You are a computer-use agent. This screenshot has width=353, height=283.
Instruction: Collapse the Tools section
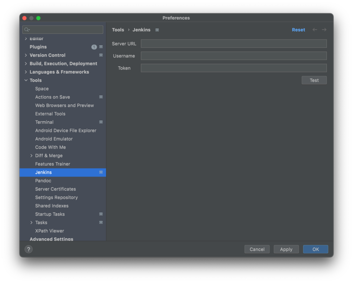(26, 80)
